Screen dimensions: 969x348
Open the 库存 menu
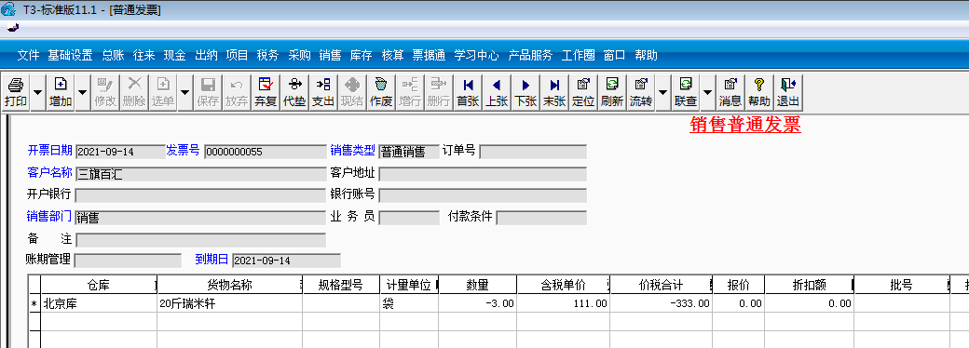coord(361,56)
